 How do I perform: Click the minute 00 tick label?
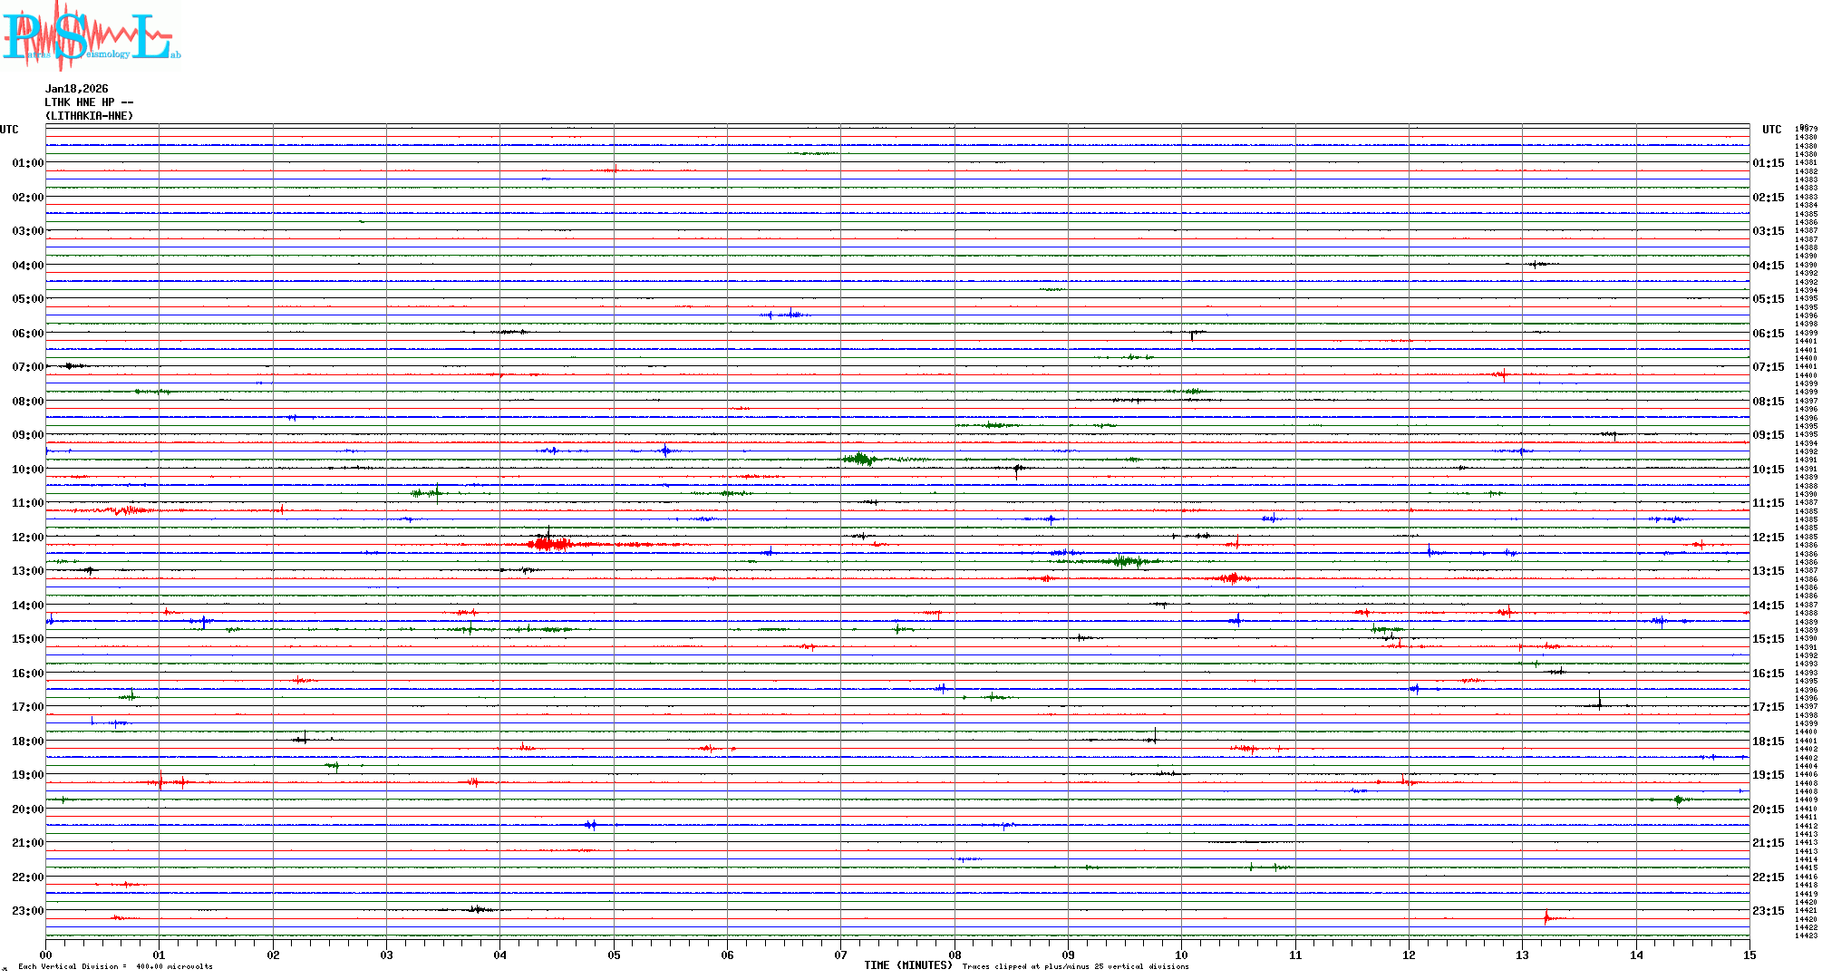click(45, 955)
